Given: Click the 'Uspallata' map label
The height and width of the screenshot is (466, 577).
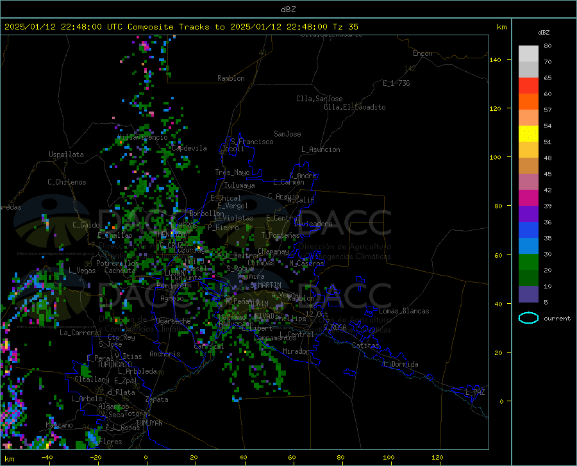Looking at the screenshot, I should click(66, 154).
